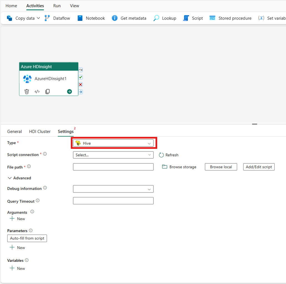Click the info icon beside Debug information
The image size is (286, 284).
tap(45, 188)
